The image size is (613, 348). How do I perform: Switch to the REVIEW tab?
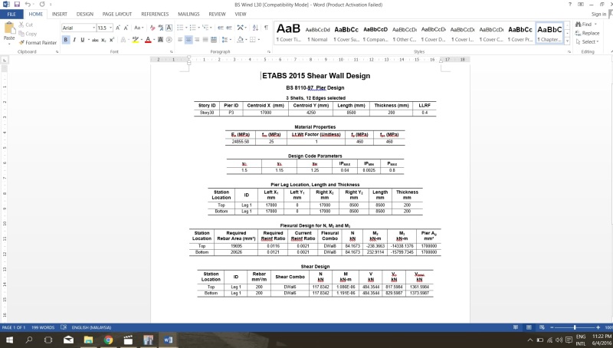pos(217,14)
